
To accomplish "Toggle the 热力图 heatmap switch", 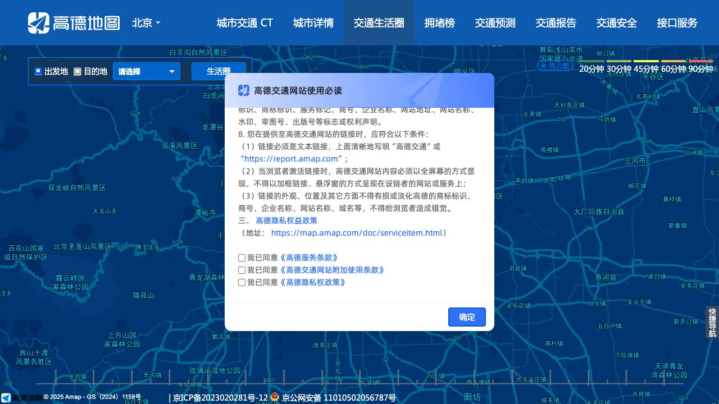I will pos(555,66).
